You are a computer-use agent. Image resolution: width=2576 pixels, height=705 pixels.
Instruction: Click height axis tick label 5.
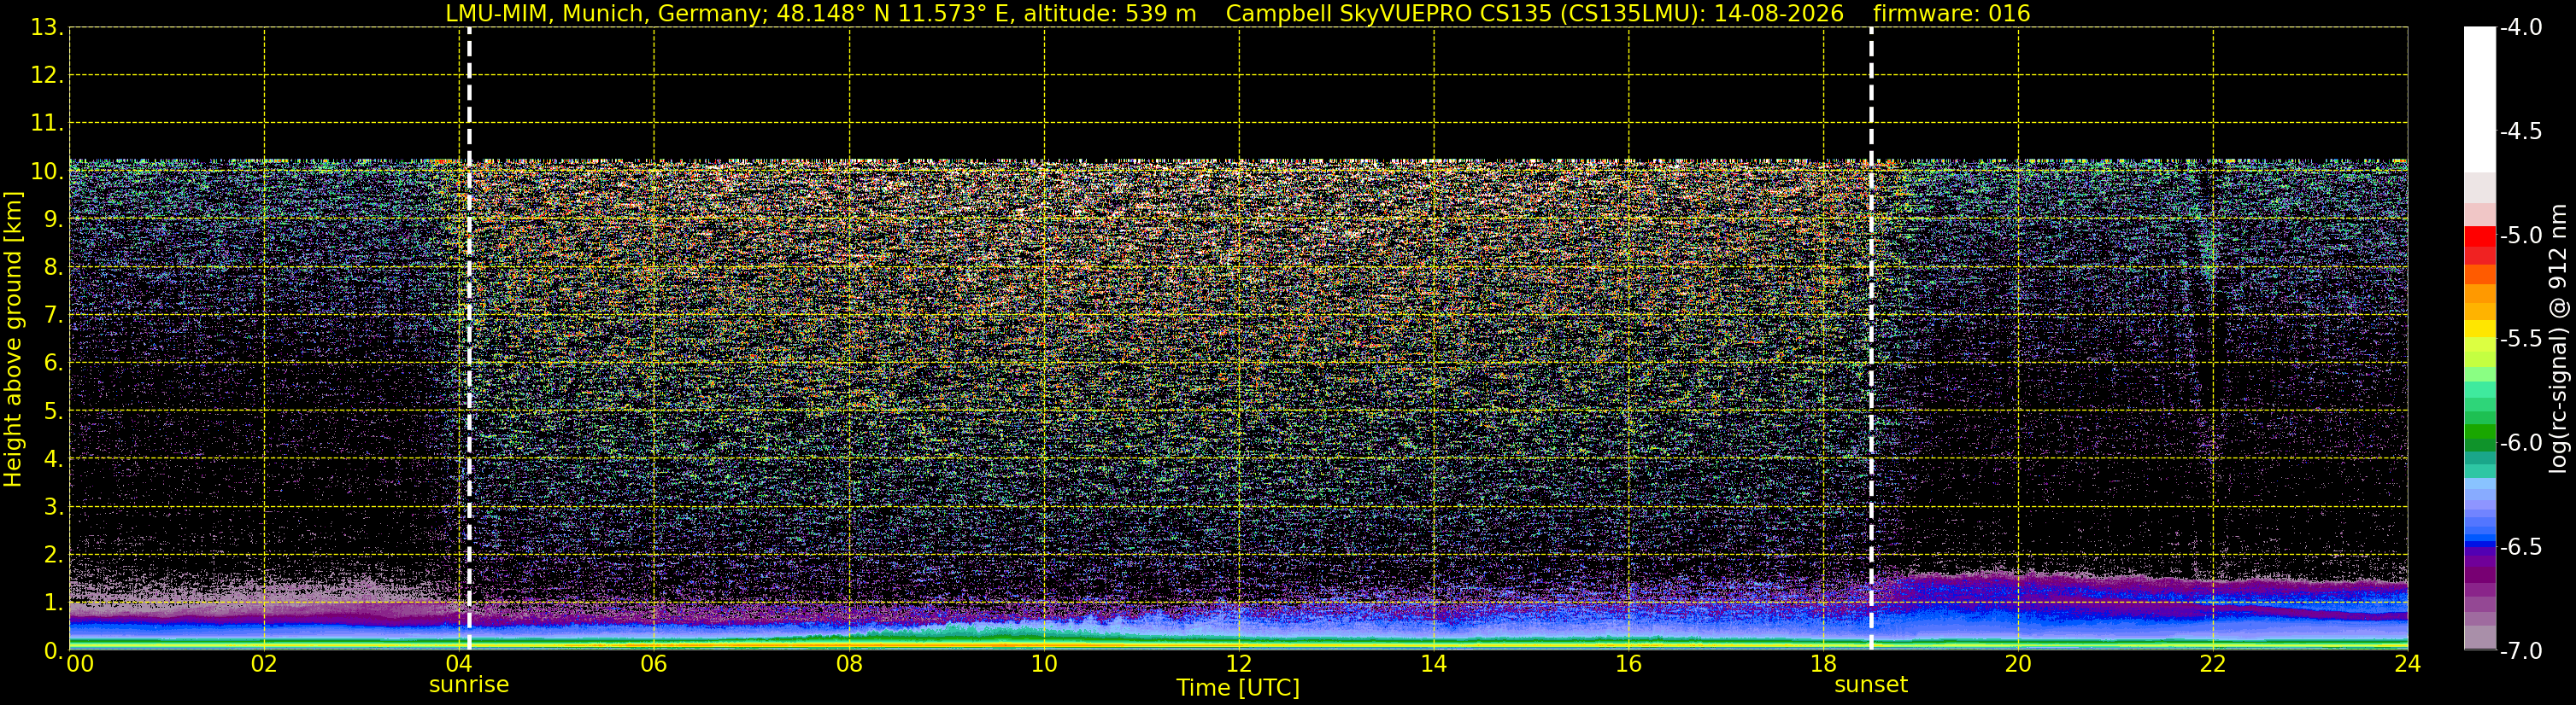[52, 411]
